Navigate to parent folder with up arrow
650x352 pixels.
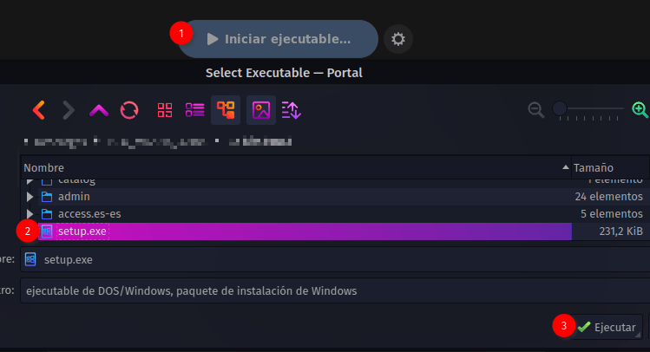(x=99, y=111)
